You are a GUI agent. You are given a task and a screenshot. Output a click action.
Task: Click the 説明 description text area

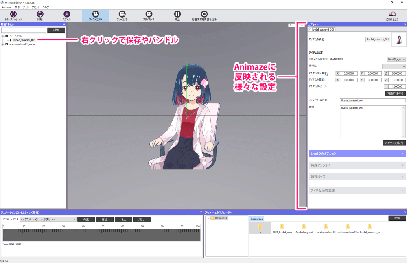tap(371, 122)
